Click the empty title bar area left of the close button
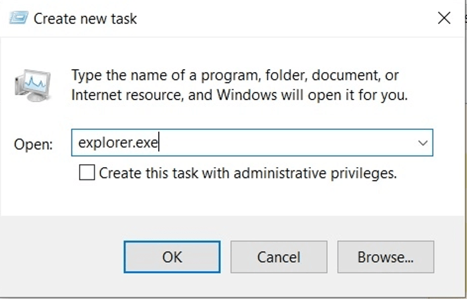Screen dimensions: 467x299 (x=285, y=18)
